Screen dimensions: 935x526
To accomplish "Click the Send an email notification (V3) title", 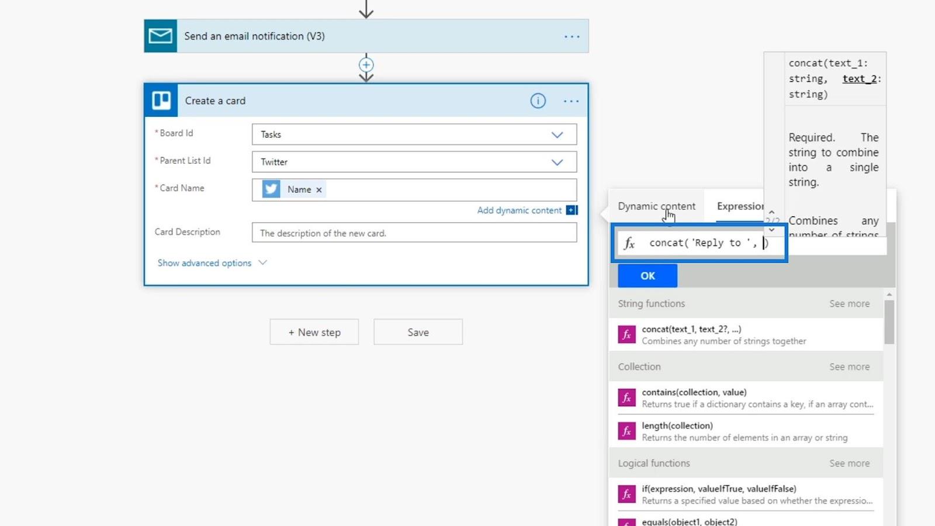I will pos(254,36).
